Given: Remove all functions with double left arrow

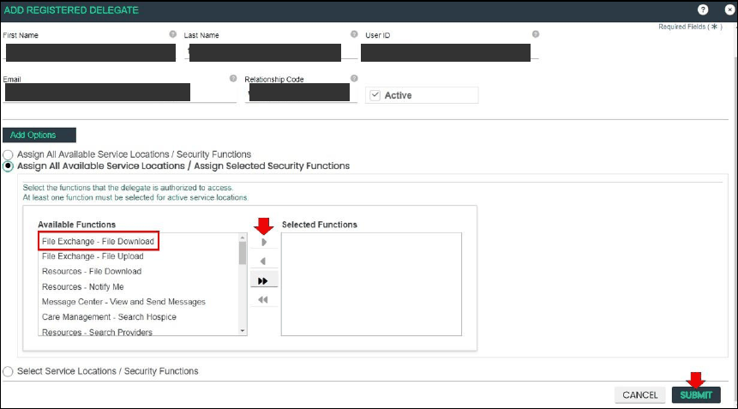Looking at the screenshot, I should pos(264,300).
